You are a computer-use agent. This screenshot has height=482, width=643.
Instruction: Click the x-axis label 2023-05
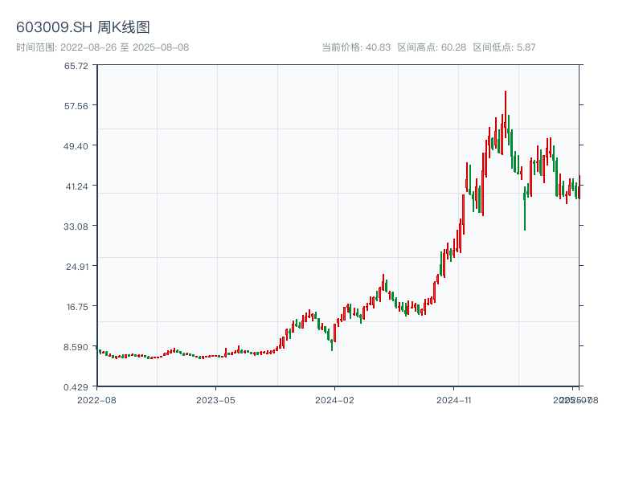215,400
